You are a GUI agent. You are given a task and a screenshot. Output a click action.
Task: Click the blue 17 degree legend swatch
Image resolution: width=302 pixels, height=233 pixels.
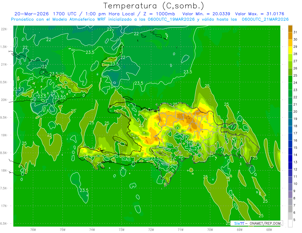pos(290,130)
